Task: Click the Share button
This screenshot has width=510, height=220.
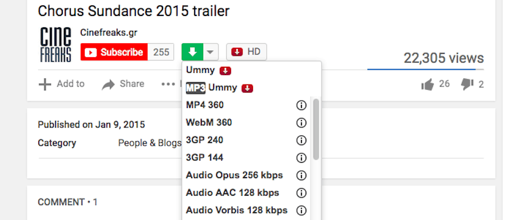Action: [123, 84]
